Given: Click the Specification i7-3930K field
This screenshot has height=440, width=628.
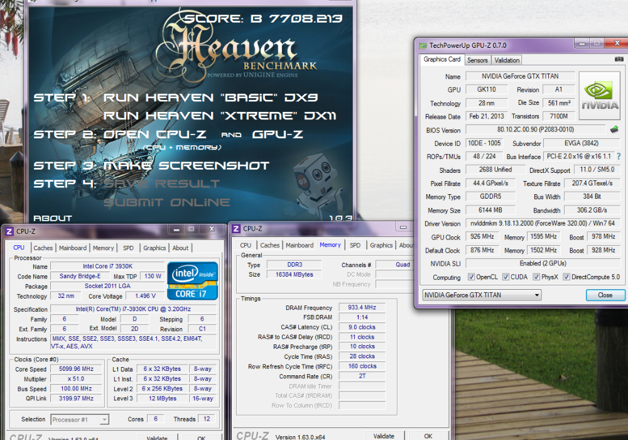Looking at the screenshot, I should tap(133, 309).
